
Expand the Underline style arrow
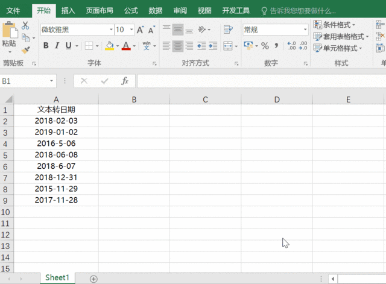click(77, 46)
